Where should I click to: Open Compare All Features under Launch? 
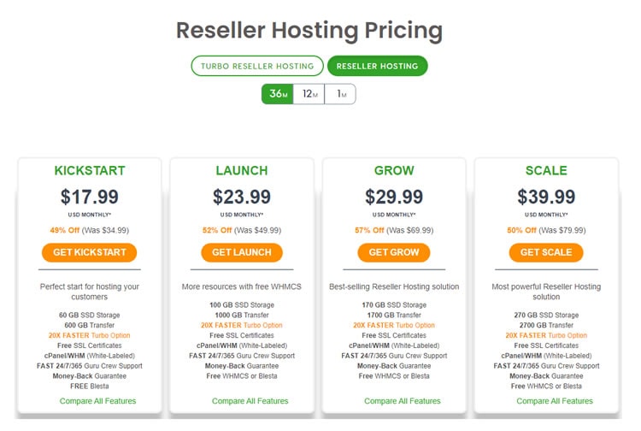click(x=250, y=401)
